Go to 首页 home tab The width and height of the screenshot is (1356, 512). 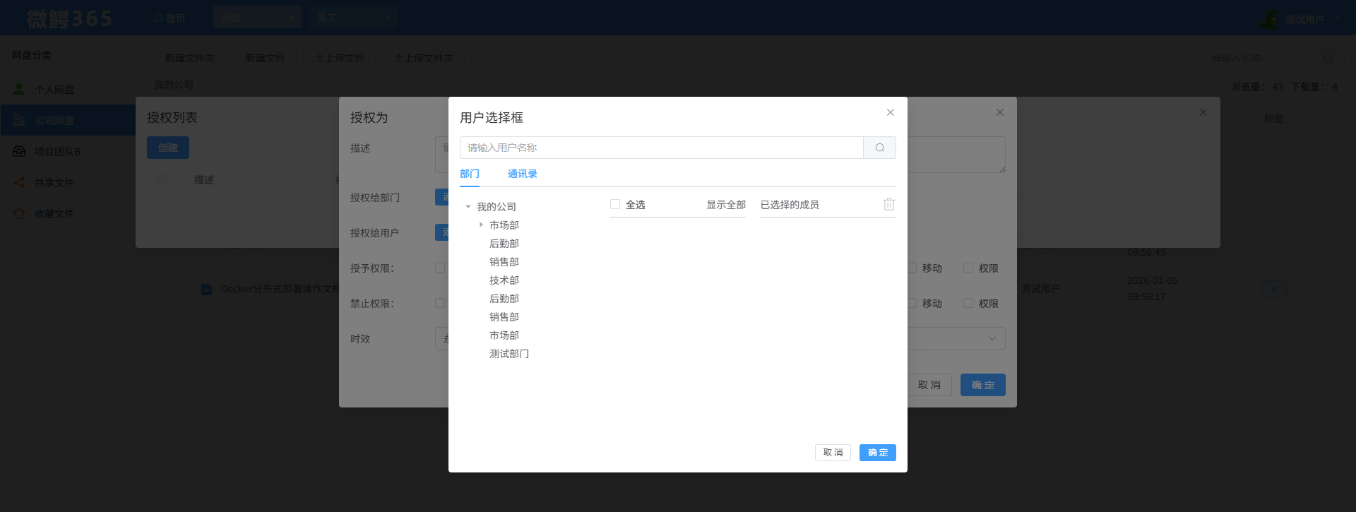(x=169, y=18)
